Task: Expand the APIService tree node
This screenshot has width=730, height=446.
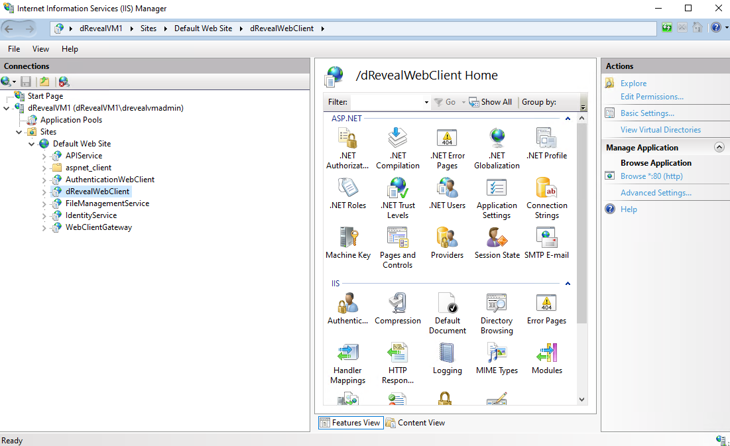Action: click(44, 156)
